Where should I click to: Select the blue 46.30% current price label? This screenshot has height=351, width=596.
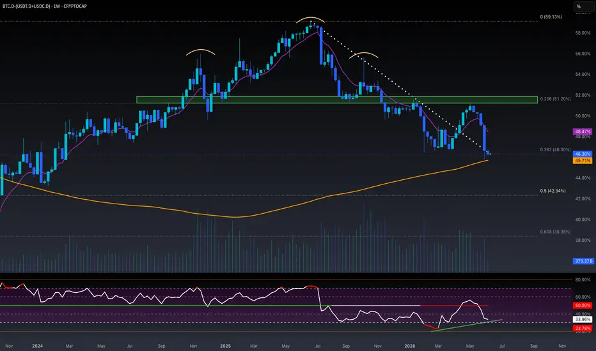pos(583,154)
